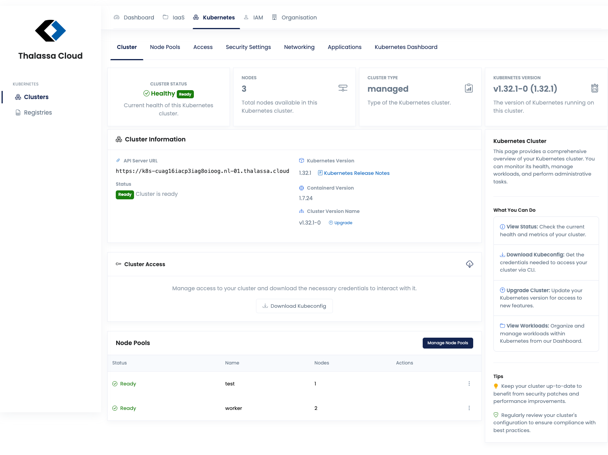The image size is (608, 455).
Task: Click the IaaS folder icon in top navigation
Action: click(x=165, y=17)
